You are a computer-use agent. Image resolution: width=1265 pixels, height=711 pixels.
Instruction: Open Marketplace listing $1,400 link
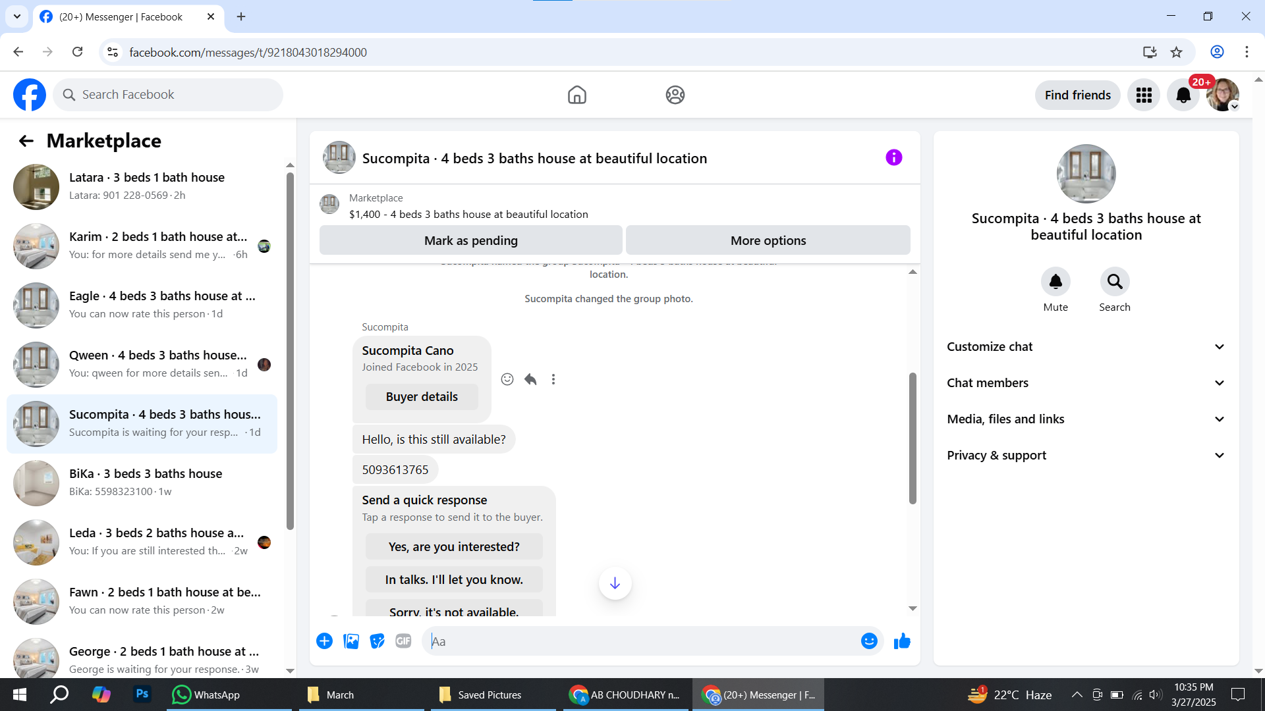468,215
